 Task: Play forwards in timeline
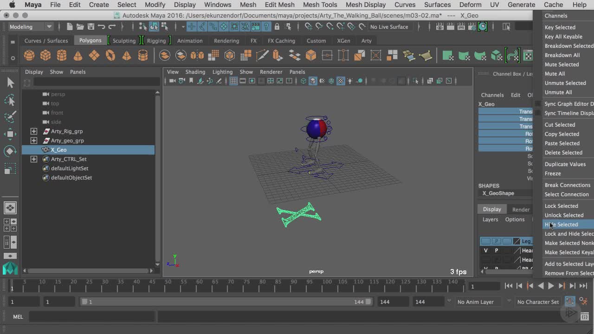coord(551,286)
